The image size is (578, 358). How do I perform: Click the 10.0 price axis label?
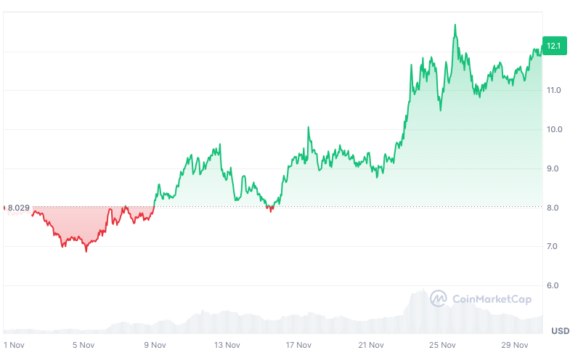coord(553,130)
